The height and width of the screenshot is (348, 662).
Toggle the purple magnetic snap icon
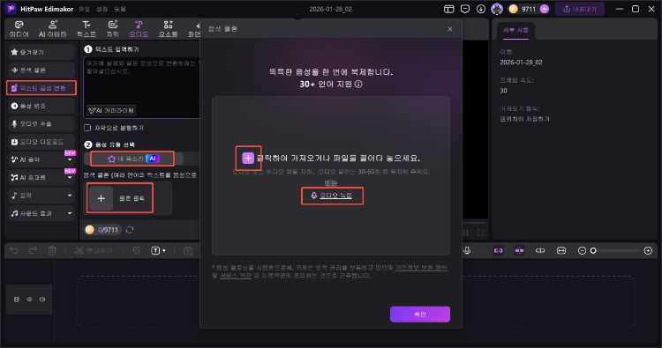point(519,251)
